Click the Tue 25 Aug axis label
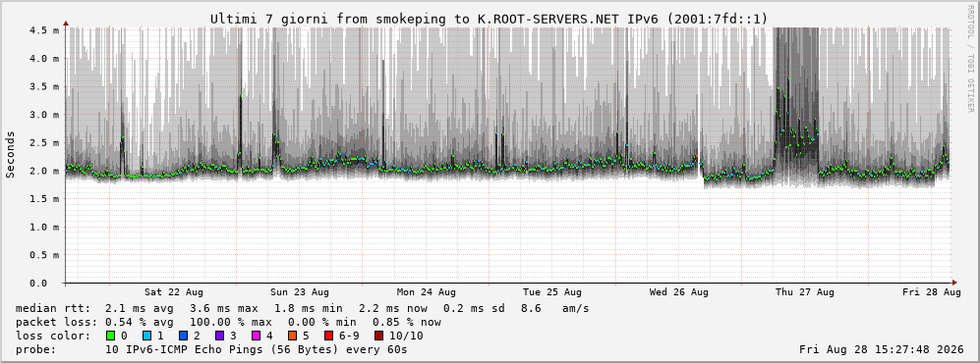The width and height of the screenshot is (980, 363). (552, 292)
